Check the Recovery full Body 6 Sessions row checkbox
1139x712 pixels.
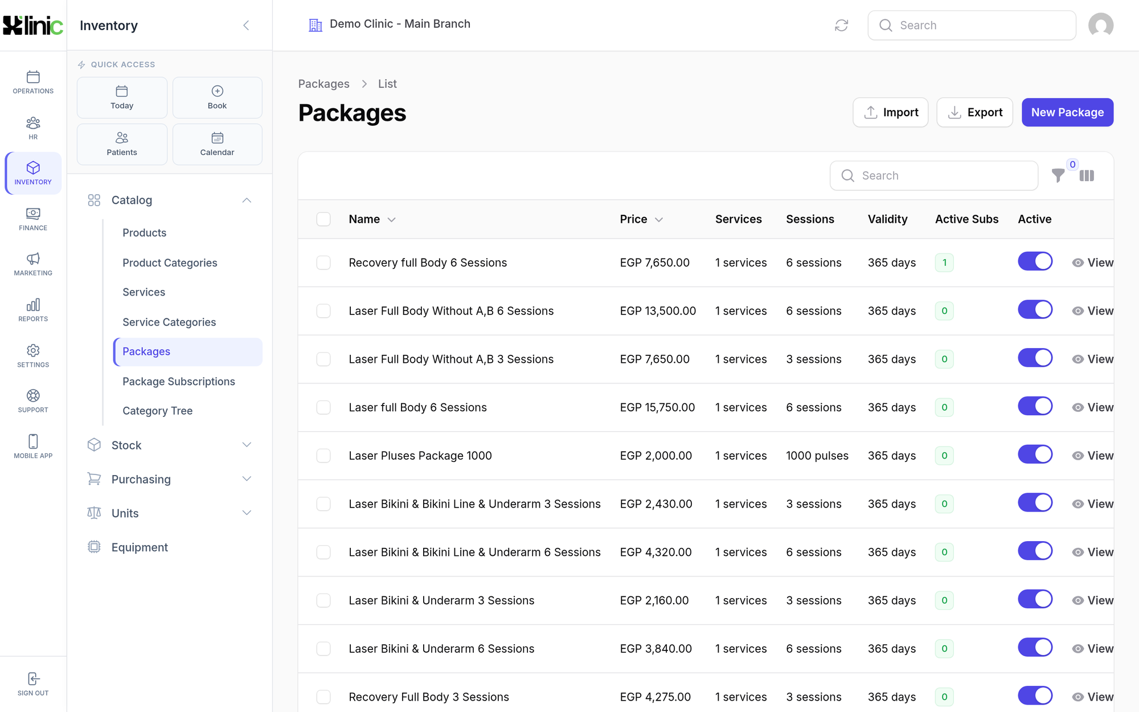tap(323, 263)
